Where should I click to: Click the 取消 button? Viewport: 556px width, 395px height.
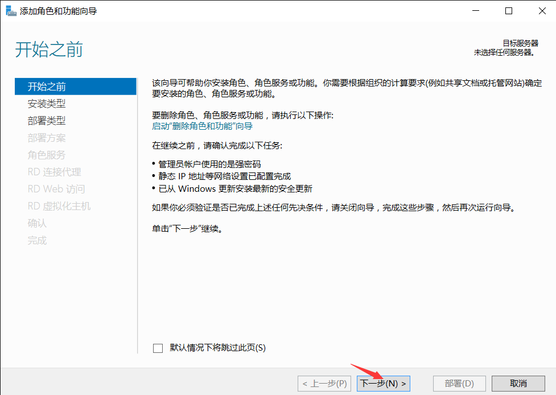coord(518,384)
